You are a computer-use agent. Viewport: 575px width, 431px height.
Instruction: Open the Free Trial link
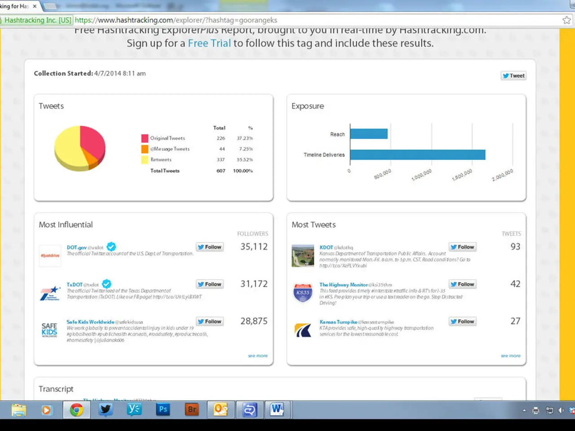point(209,43)
